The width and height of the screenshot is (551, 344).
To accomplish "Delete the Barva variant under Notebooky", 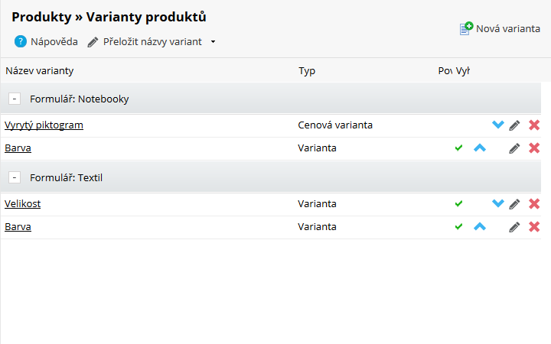I will pyautogui.click(x=534, y=148).
